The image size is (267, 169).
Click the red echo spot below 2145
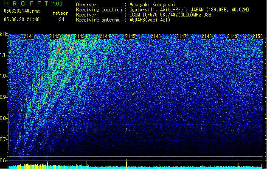coord(126,129)
